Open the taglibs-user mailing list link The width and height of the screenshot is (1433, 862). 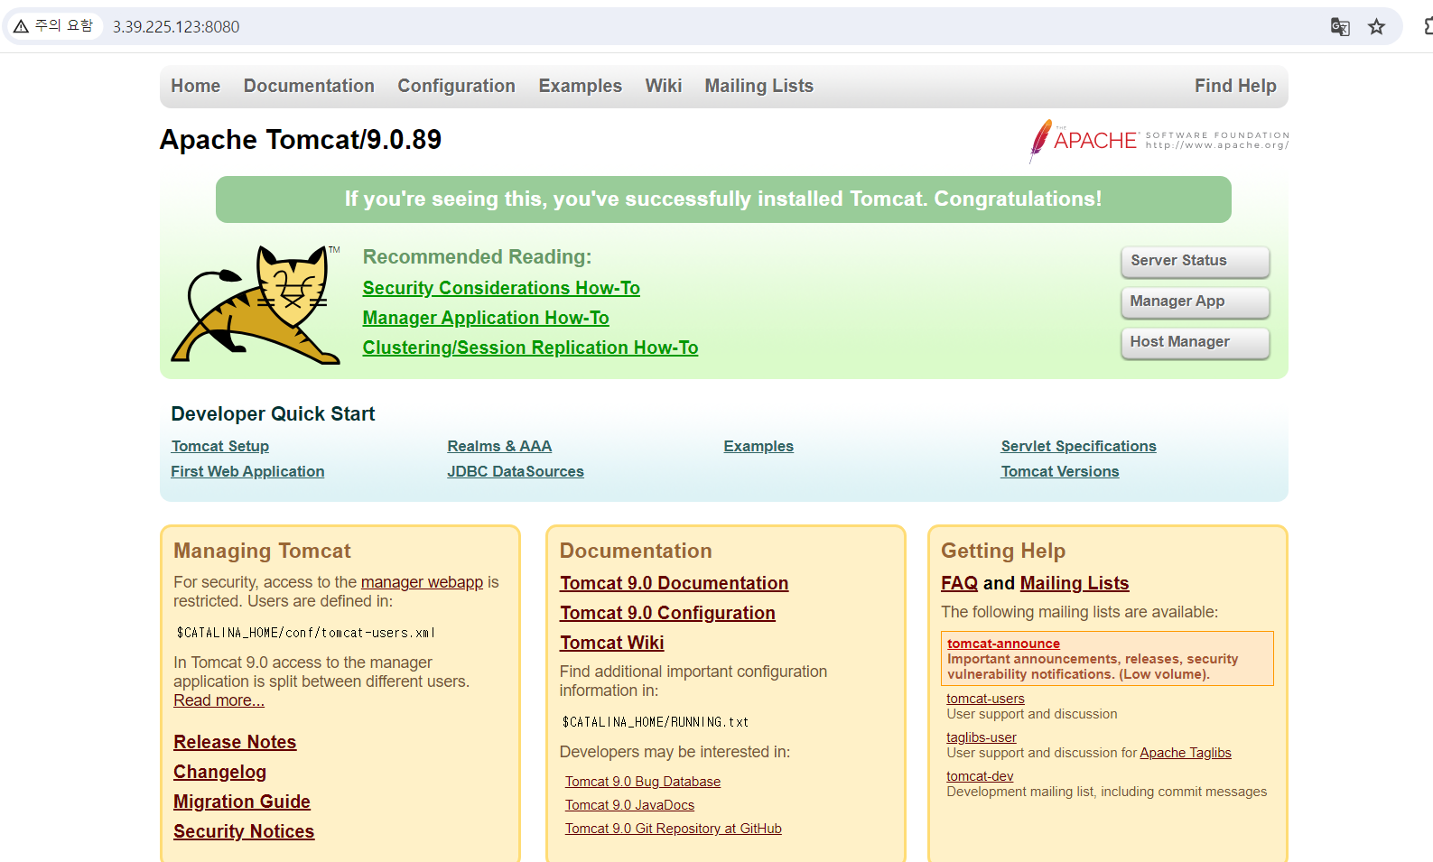981,737
